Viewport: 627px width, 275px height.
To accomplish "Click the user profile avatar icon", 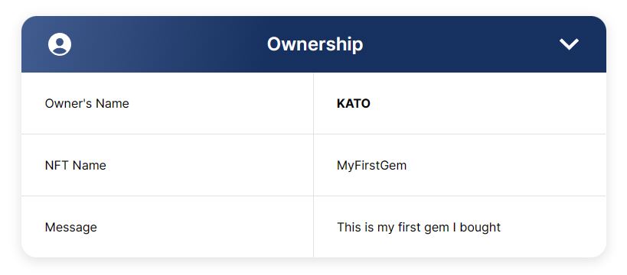I will pyautogui.click(x=60, y=44).
